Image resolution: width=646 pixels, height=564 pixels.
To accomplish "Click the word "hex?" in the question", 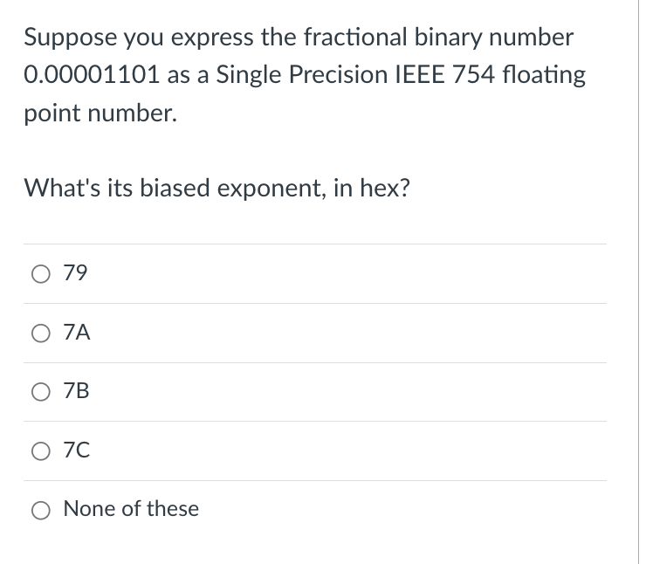I will (385, 188).
